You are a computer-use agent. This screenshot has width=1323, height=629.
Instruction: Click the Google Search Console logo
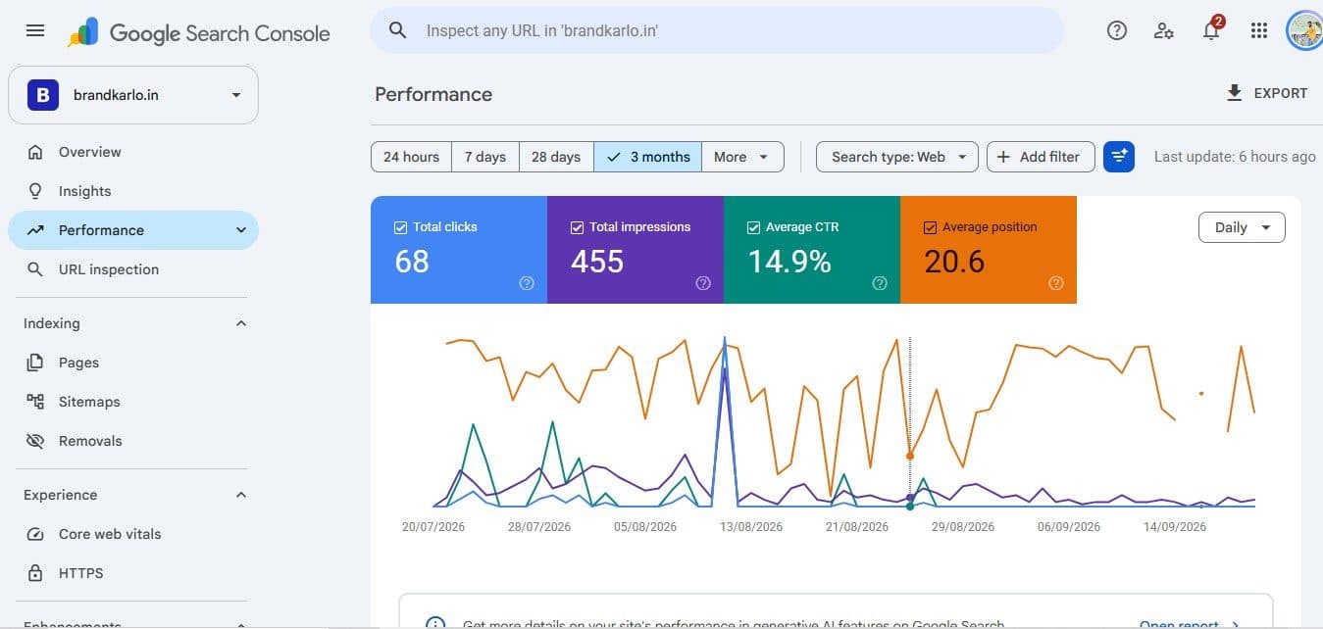pos(199,32)
